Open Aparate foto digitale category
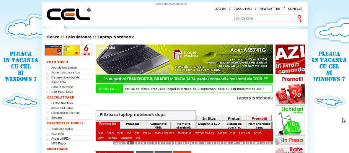349x153 pixels. pos(64,68)
